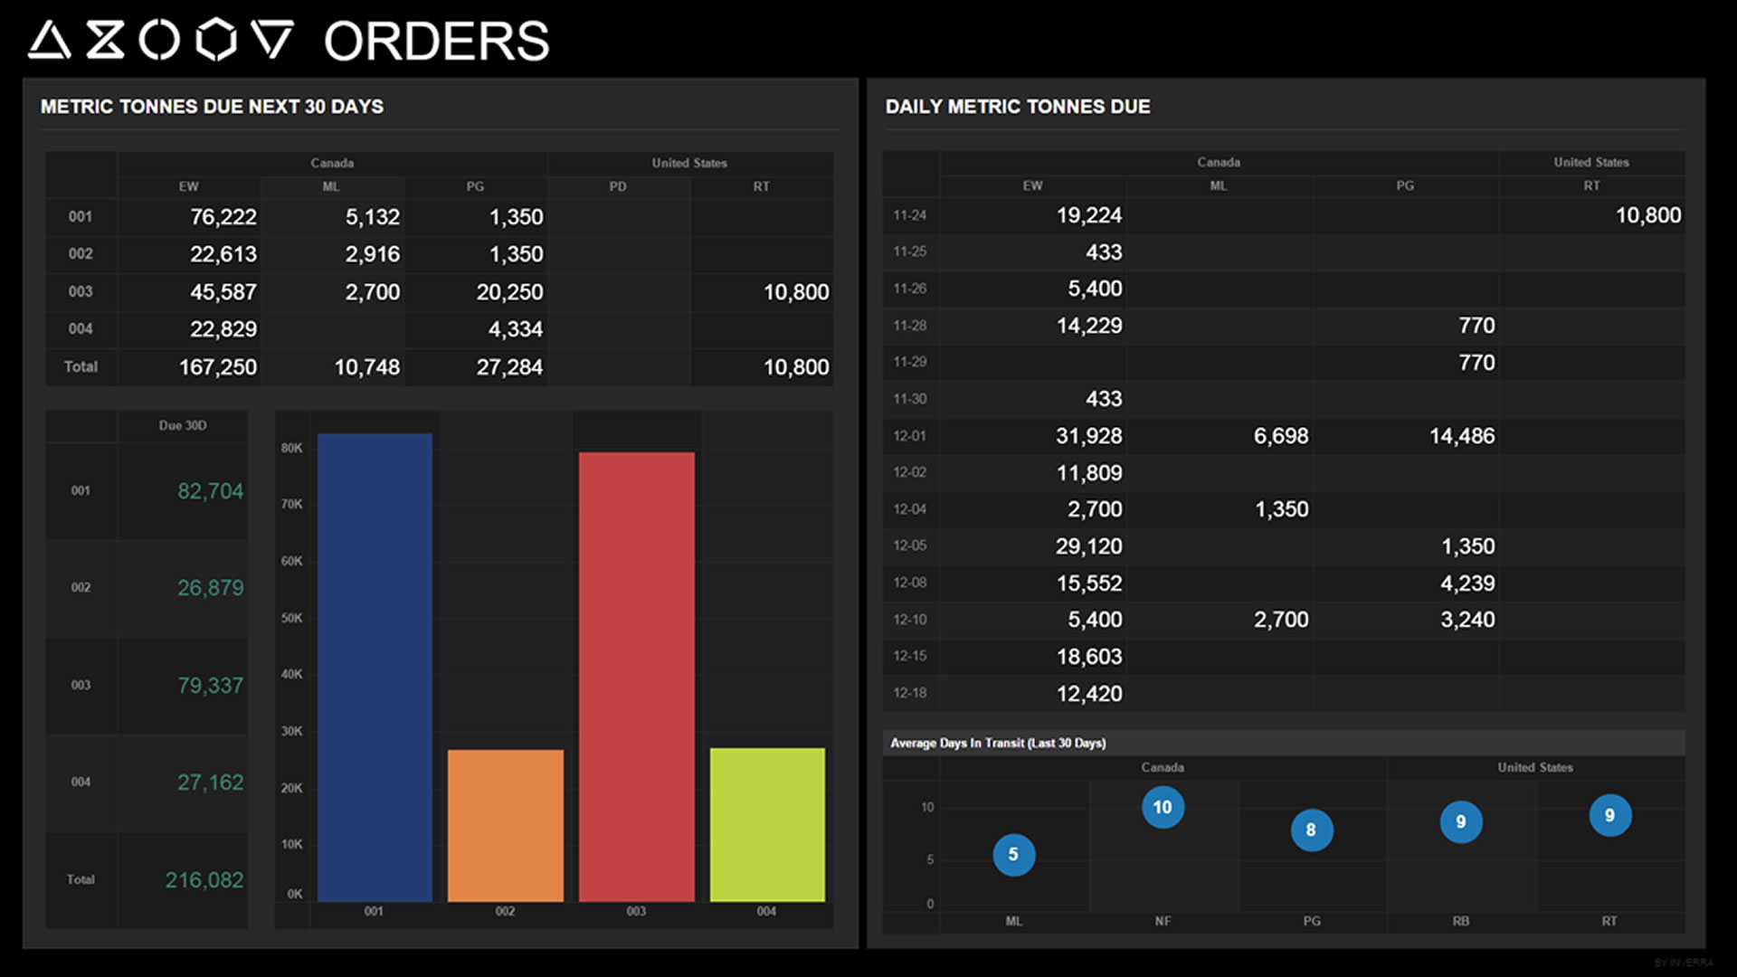
Task: Click the circle logo icon in header
Action: pos(159,41)
